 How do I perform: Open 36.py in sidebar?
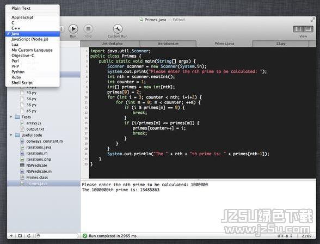click(31, 105)
